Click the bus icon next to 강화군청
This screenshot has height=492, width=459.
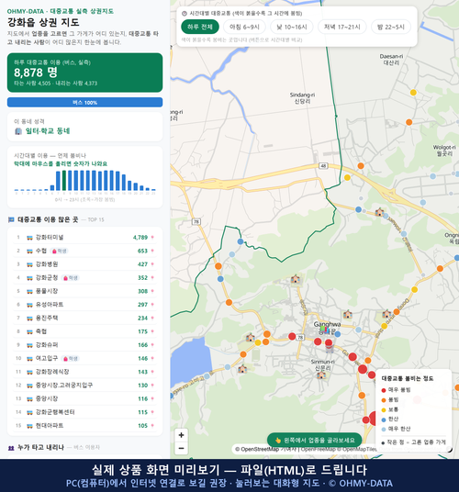(29, 278)
